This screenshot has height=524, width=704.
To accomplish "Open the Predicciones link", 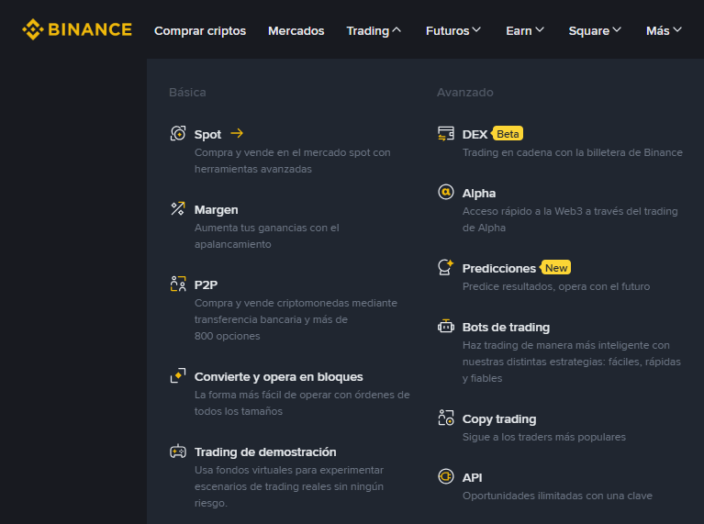I will pos(498,268).
